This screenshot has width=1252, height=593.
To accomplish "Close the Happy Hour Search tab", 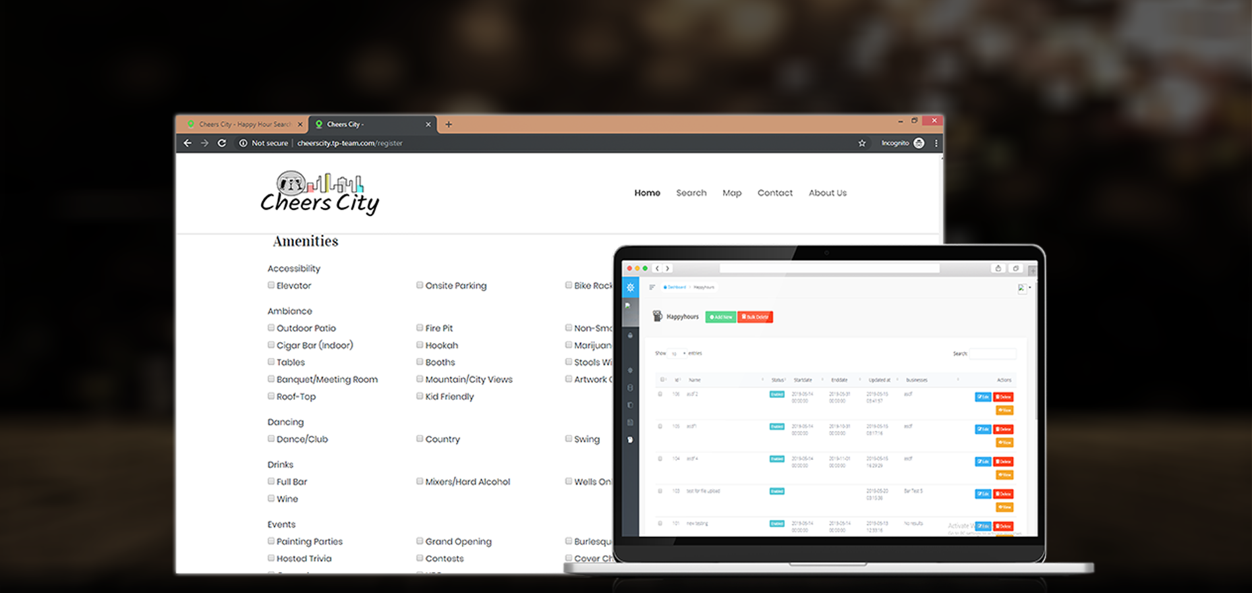I will 300,124.
